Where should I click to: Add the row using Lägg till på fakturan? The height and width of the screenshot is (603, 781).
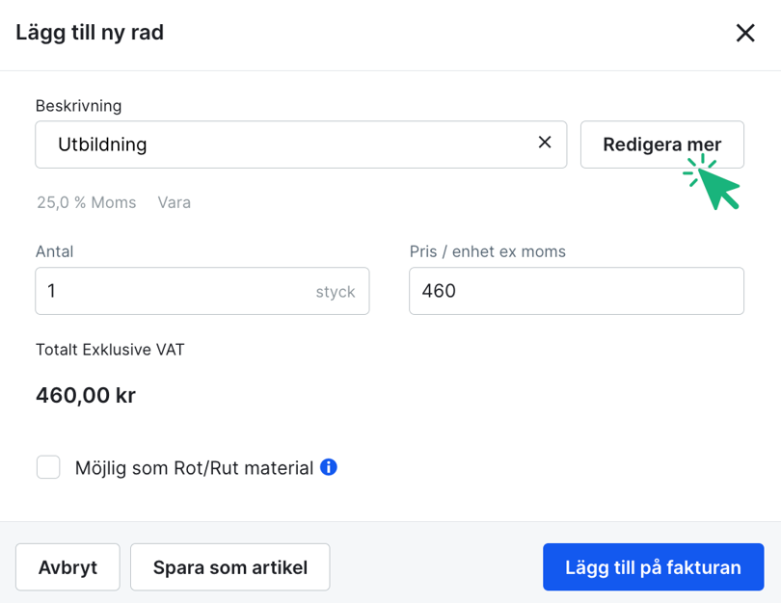click(653, 566)
